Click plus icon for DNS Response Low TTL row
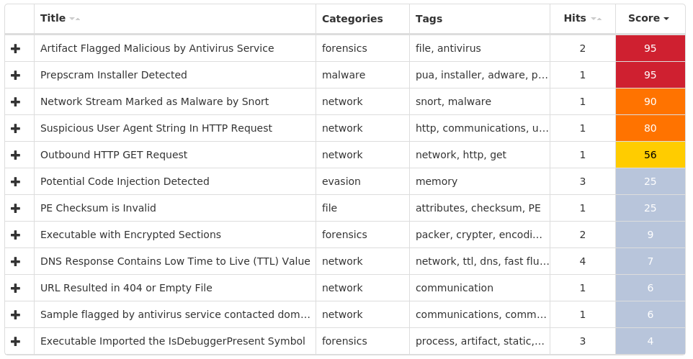Screen dimensions: 693x359 coord(15,261)
